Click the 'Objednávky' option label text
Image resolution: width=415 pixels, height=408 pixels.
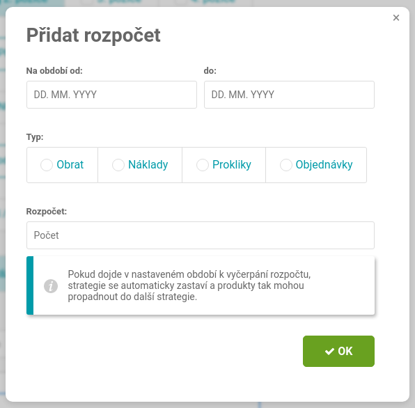click(324, 164)
